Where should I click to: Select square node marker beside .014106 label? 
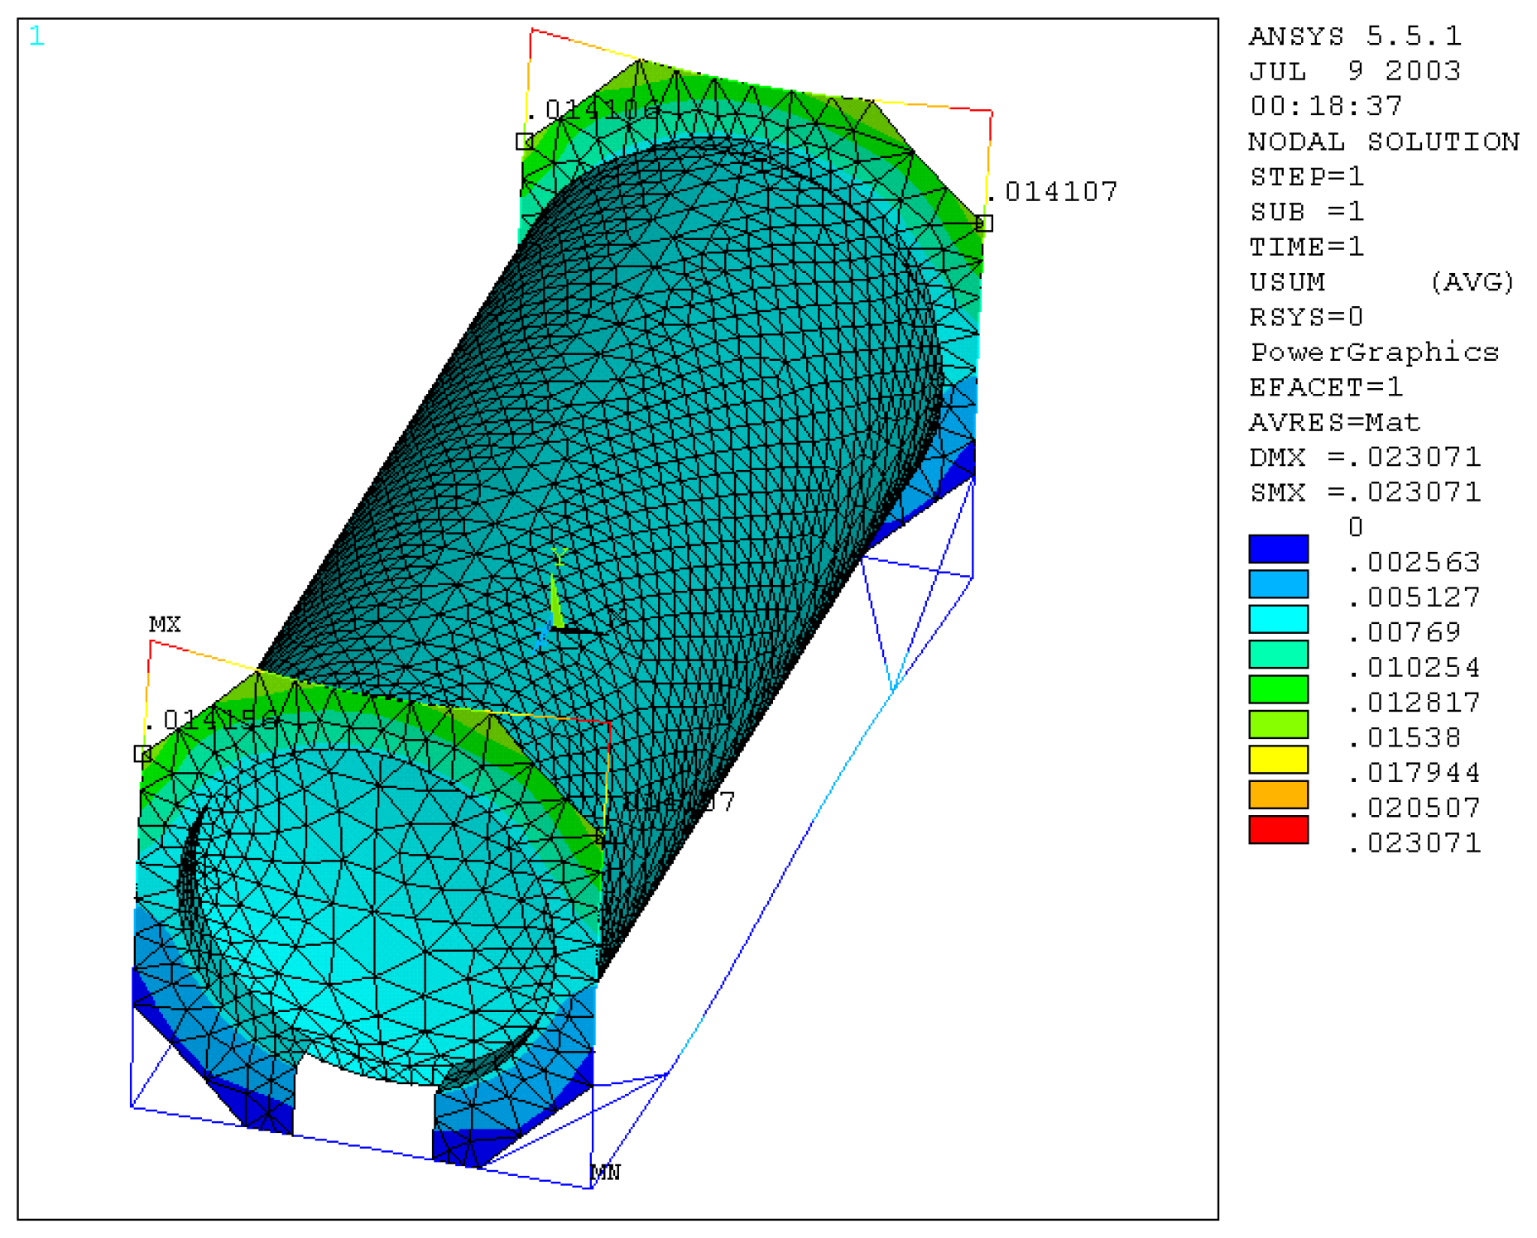524,142
